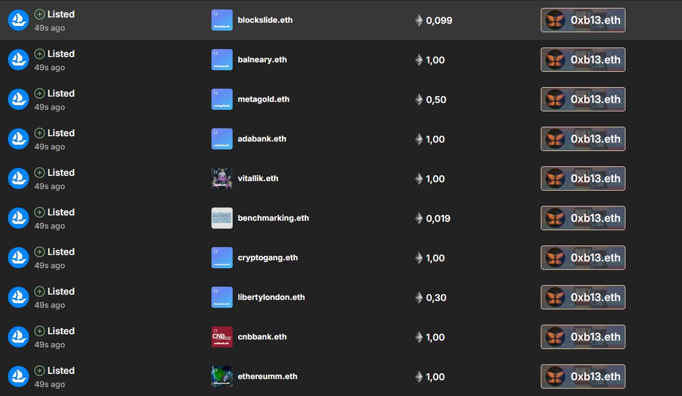This screenshot has height=396, width=682.
Task: Click the Ethereum icon beside price 0,099
Action: tap(419, 20)
